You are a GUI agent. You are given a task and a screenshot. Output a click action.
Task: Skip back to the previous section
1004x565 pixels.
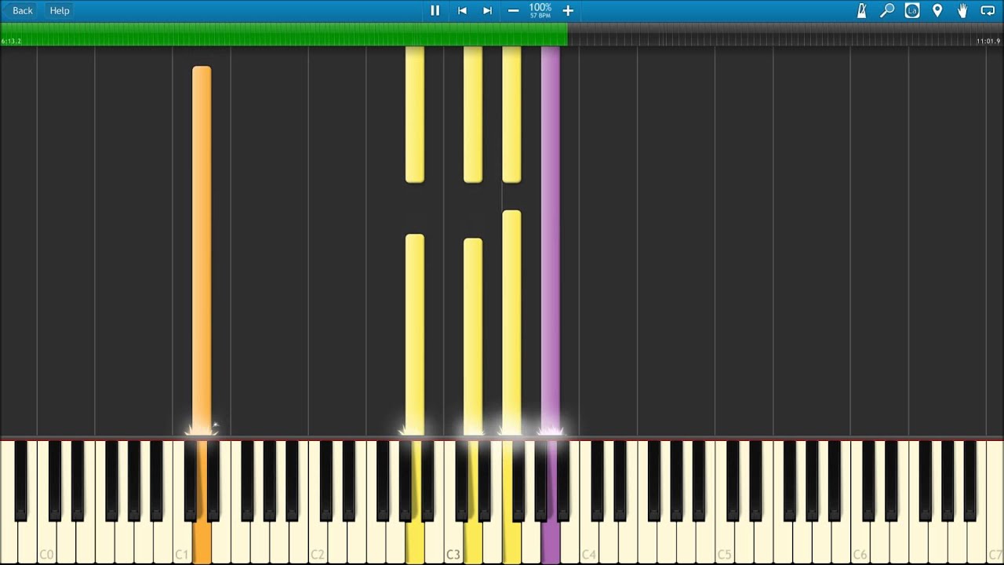click(462, 10)
